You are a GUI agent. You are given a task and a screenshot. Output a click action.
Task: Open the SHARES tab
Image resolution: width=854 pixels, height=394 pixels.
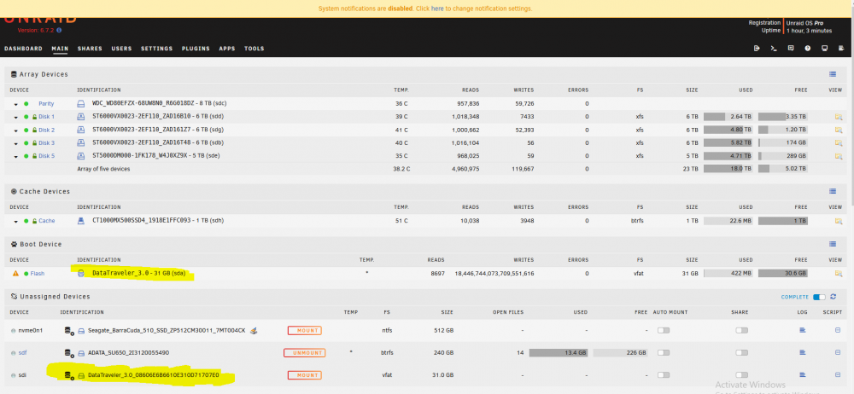click(x=90, y=49)
